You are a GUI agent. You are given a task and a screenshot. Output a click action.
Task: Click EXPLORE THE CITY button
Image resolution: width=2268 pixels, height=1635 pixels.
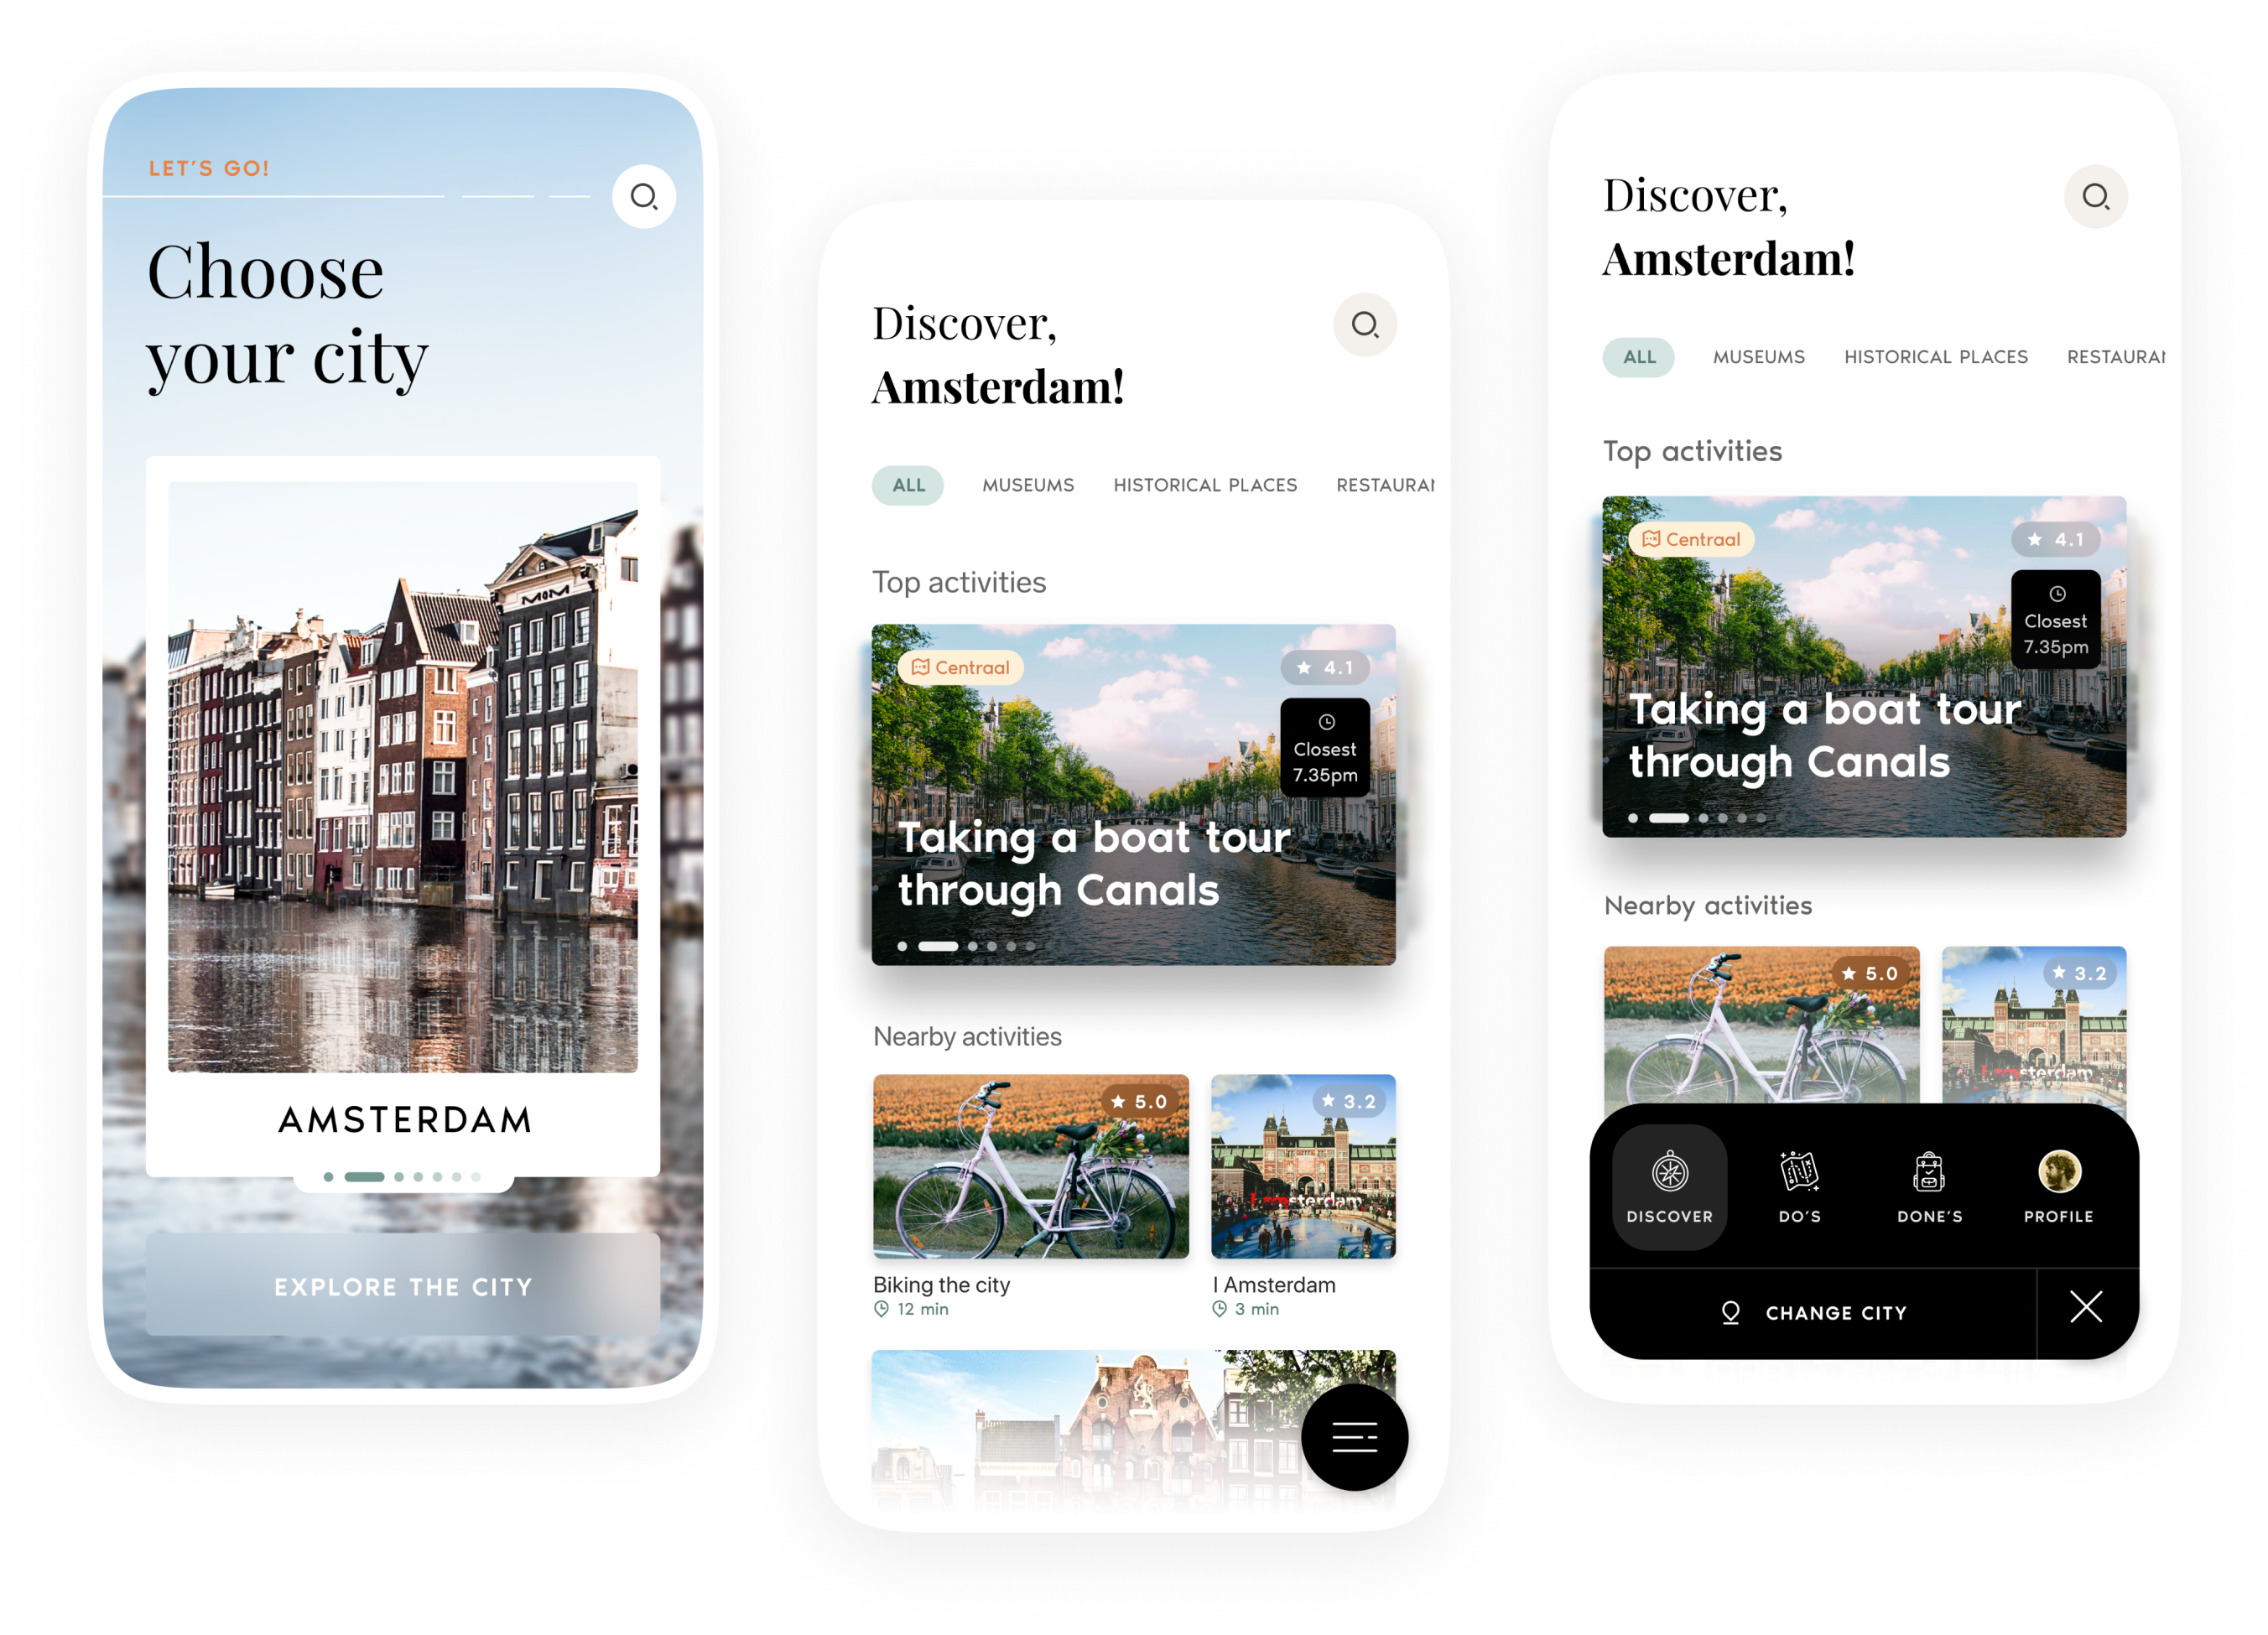coord(402,1288)
